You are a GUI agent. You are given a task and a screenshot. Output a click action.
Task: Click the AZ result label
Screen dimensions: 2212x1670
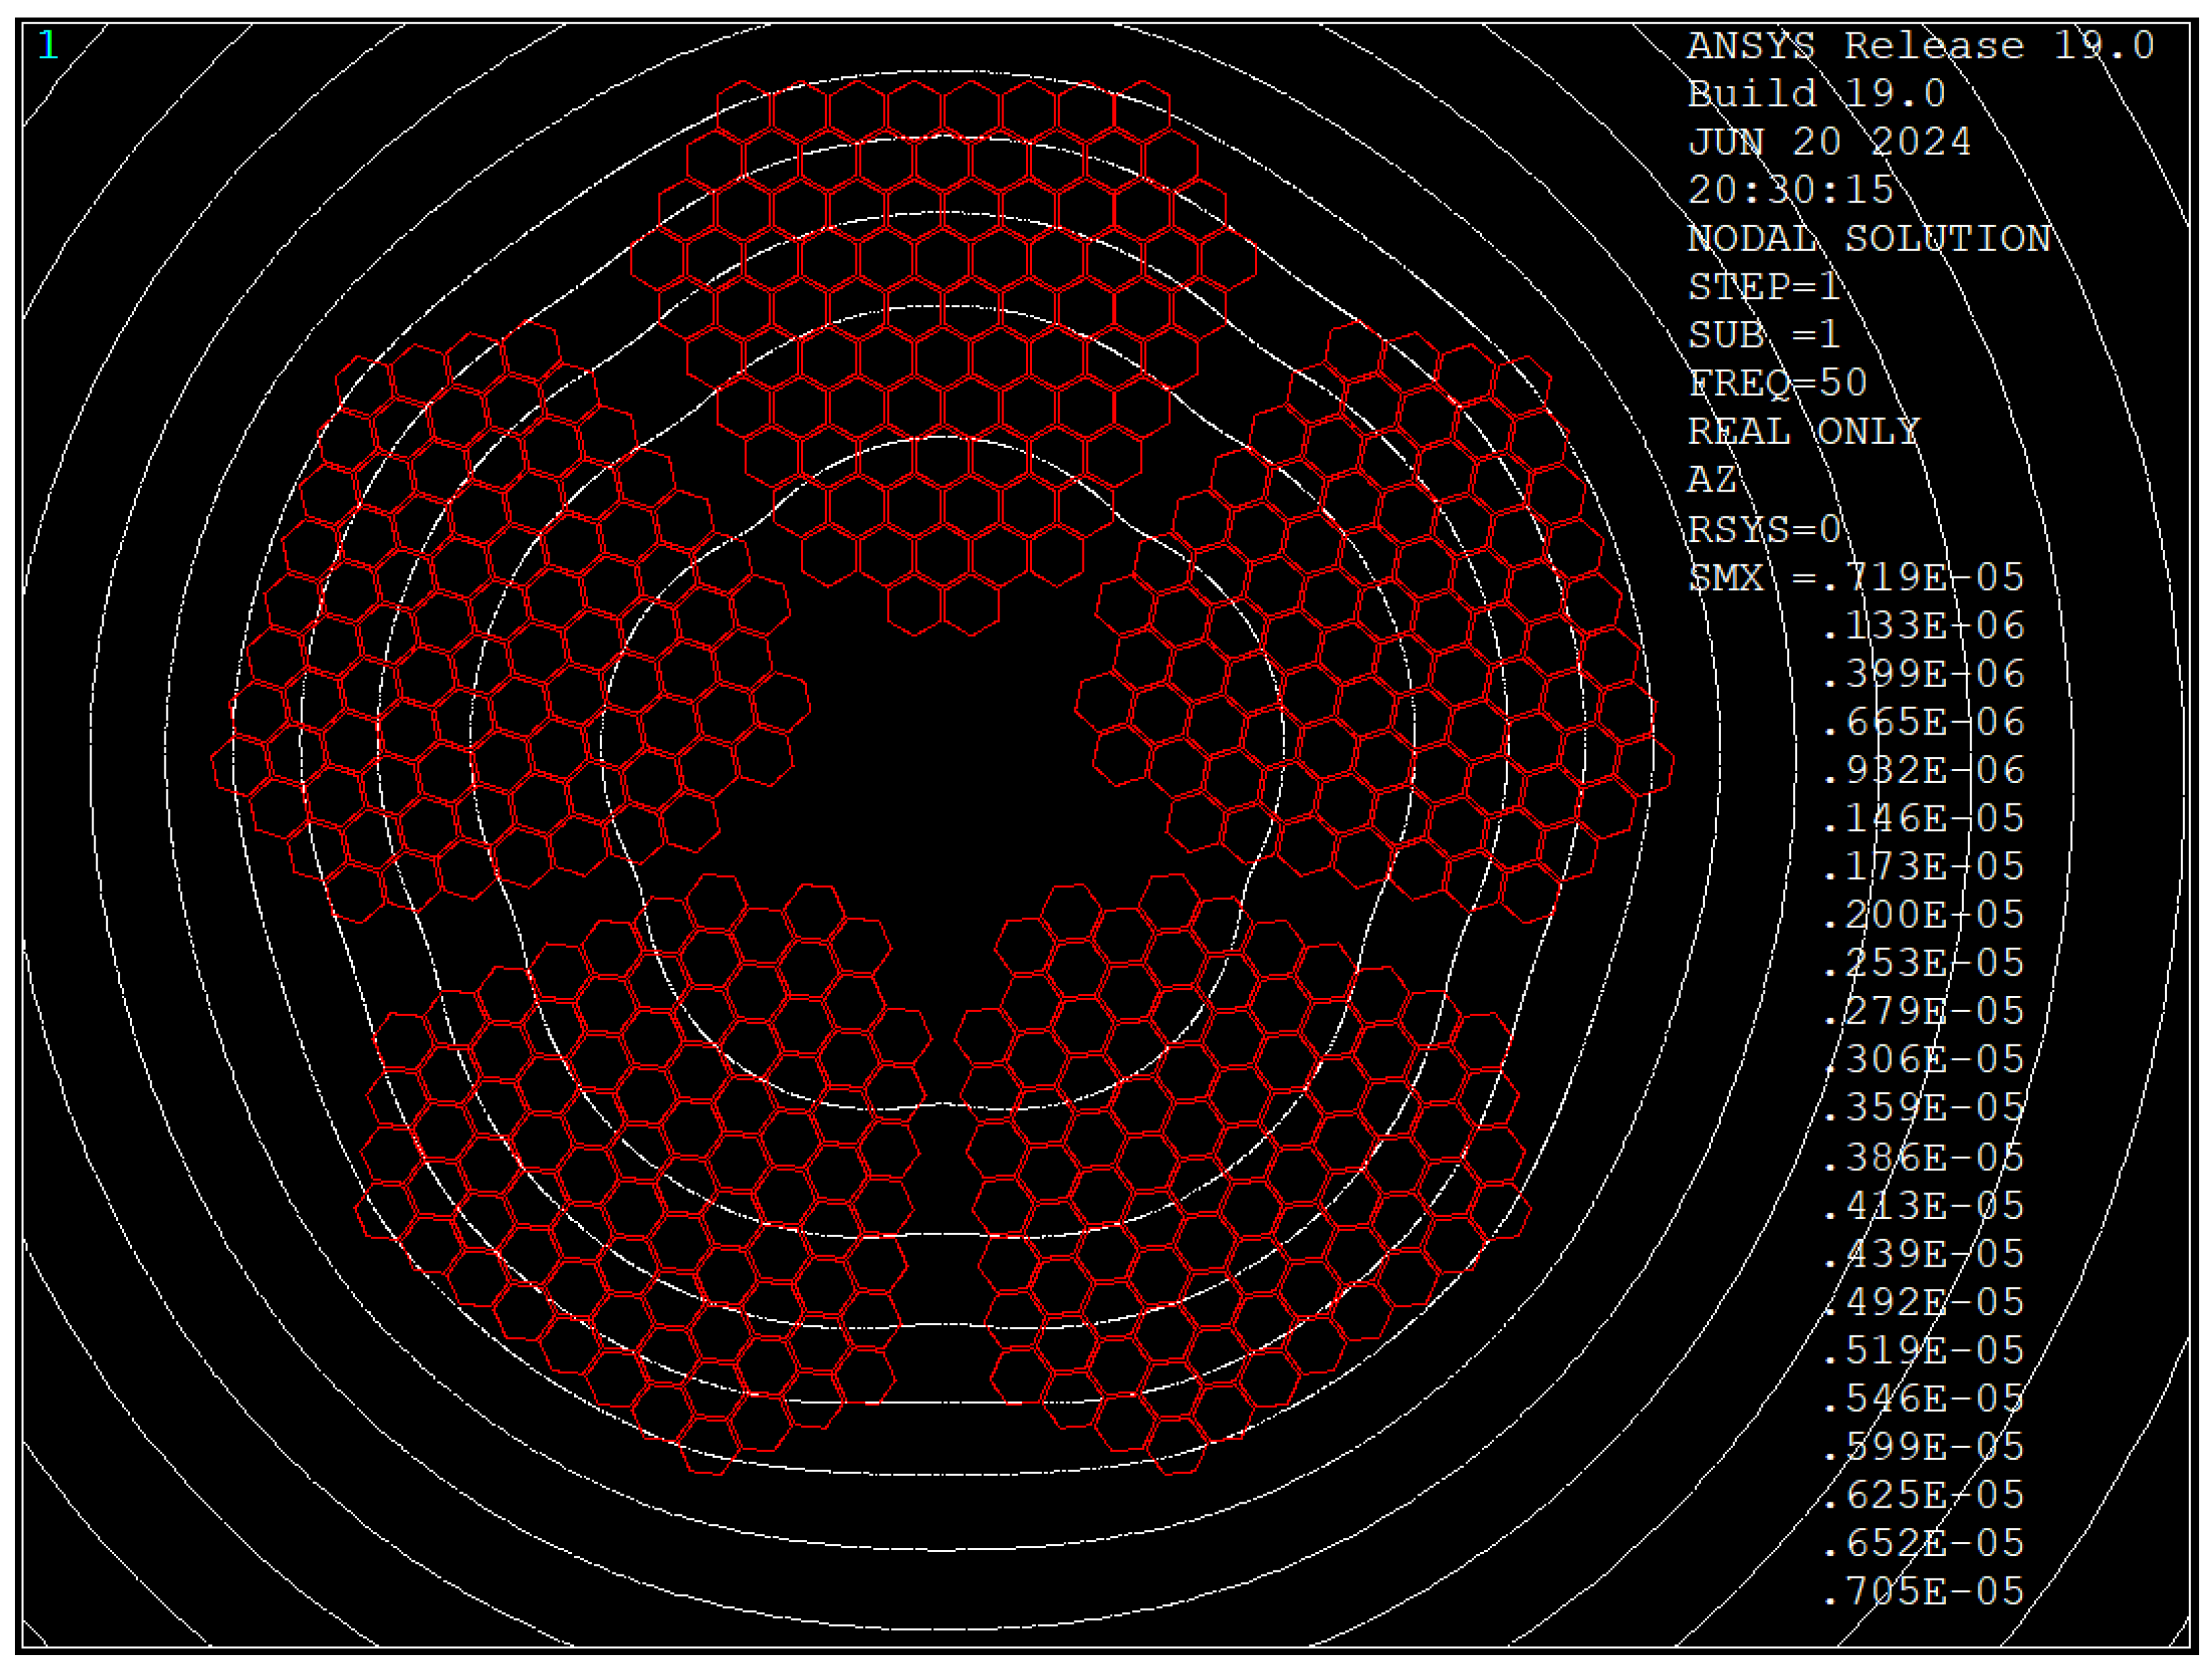point(1711,480)
